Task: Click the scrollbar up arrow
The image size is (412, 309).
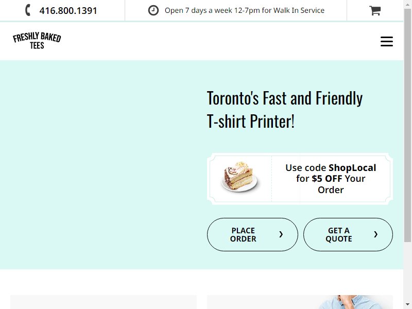Action: [x=407, y=4]
